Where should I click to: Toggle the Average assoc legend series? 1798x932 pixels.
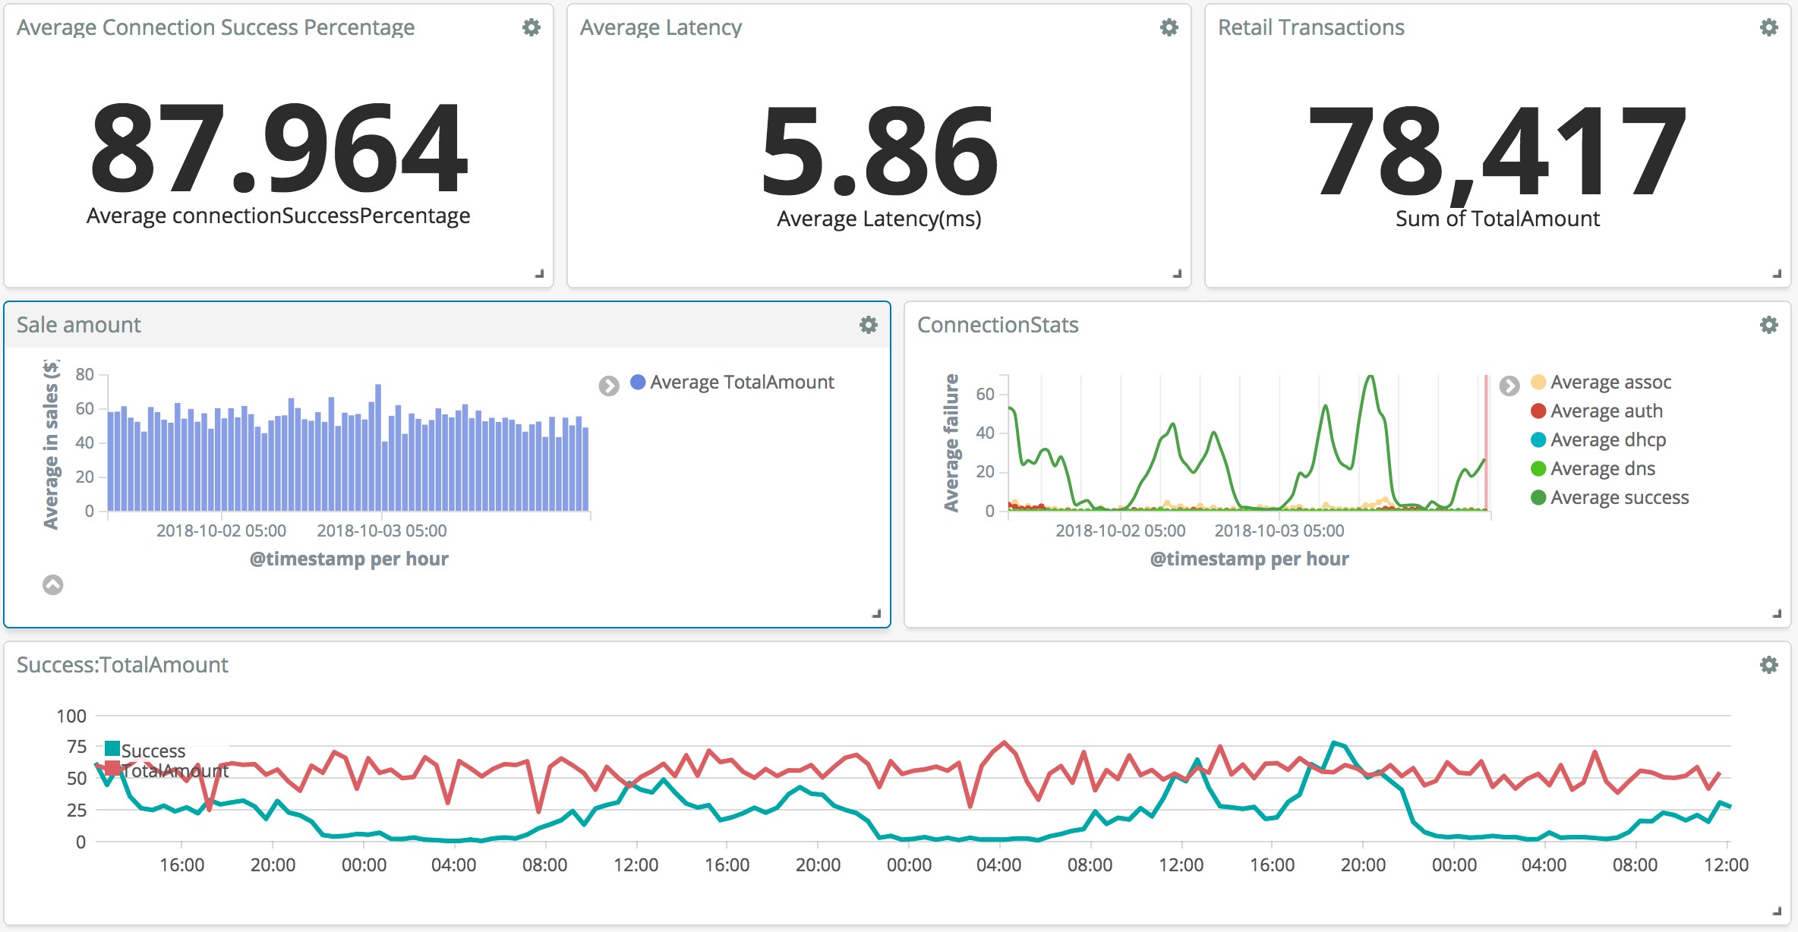(x=1601, y=383)
